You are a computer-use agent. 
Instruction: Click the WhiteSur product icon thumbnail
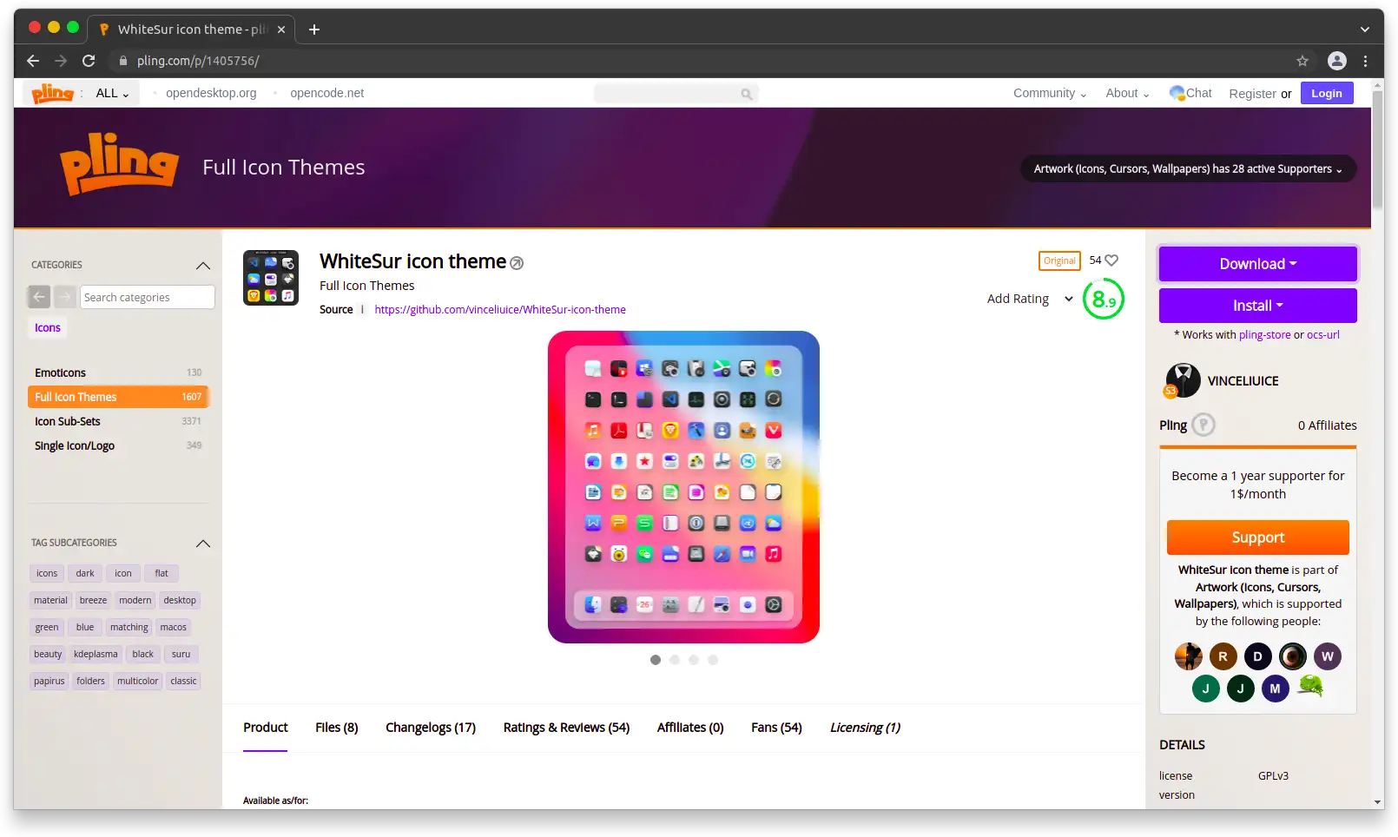pos(271,278)
